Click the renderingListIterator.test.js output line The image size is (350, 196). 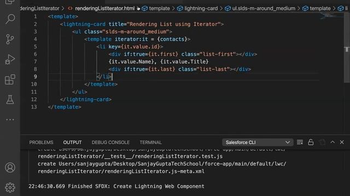point(130,156)
